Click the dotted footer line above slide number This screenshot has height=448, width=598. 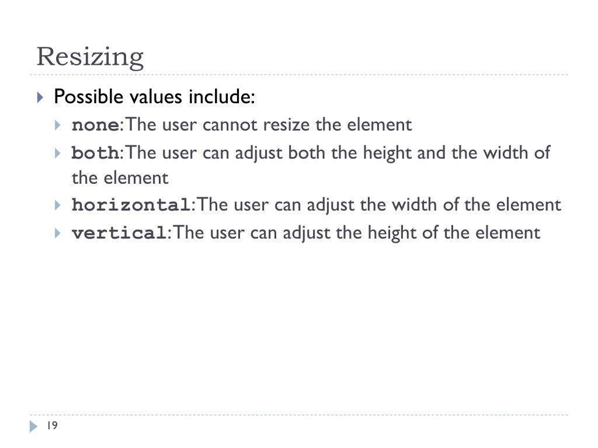pyautogui.click(x=299, y=415)
